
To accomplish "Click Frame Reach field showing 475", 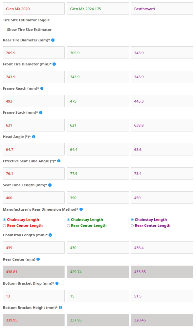I will click(x=98, y=101).
